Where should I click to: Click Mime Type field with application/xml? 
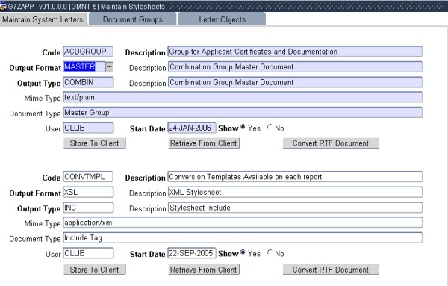[243, 223]
